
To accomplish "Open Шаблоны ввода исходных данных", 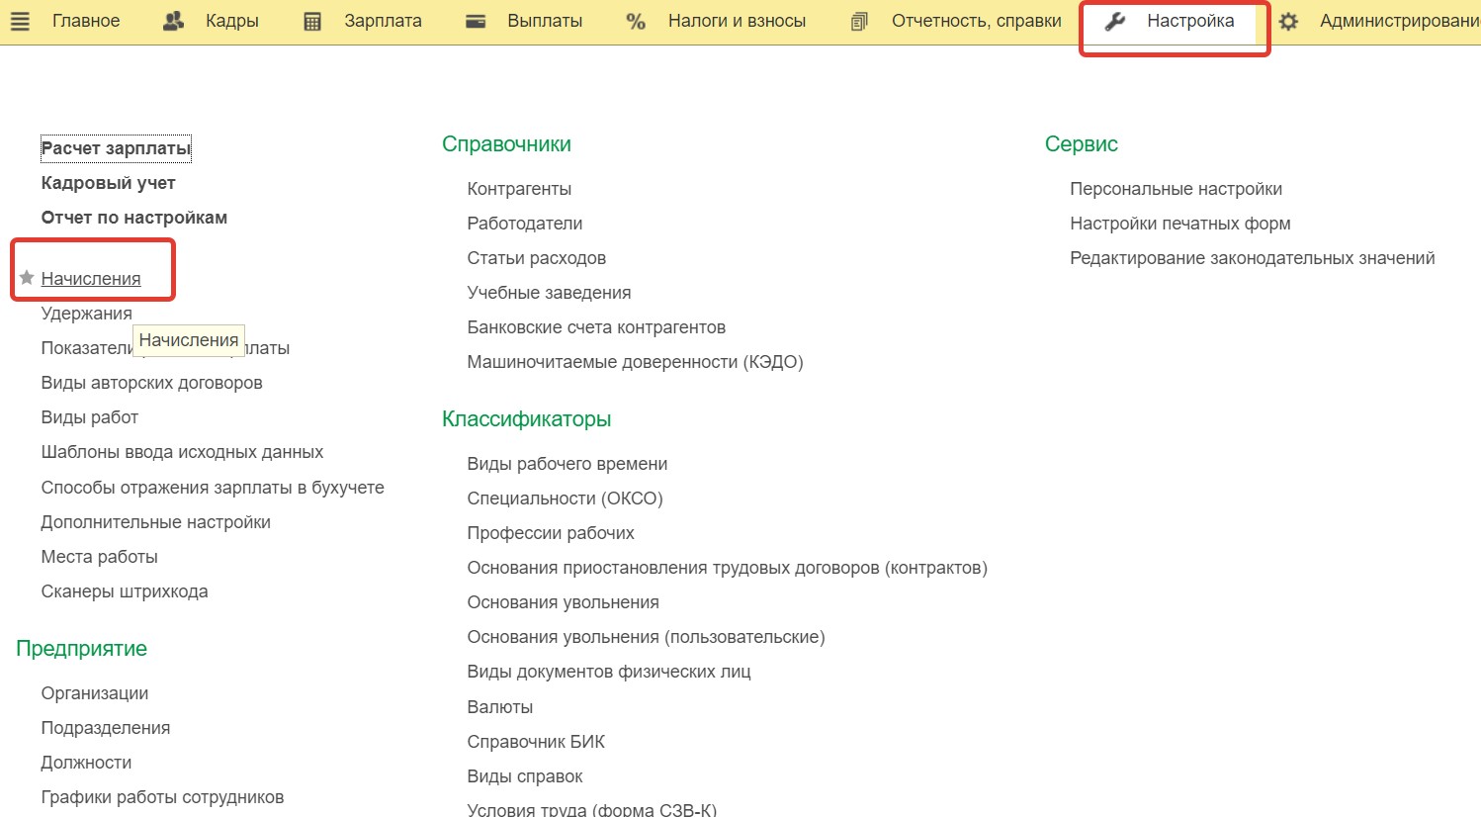I will (182, 452).
